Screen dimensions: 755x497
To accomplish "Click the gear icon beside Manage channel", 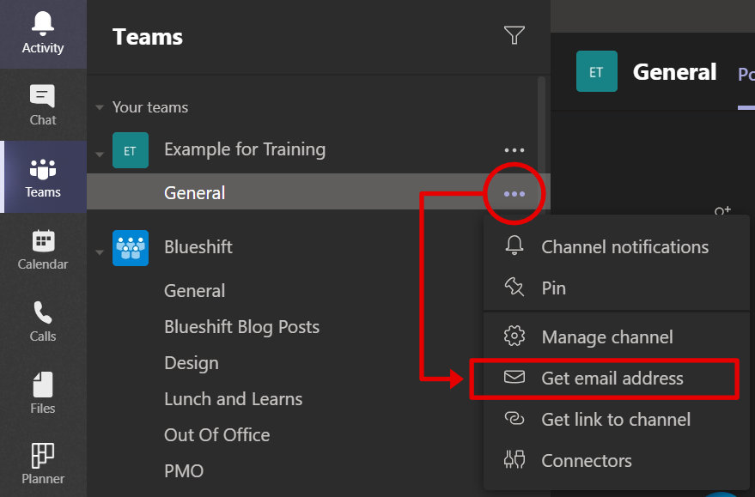I will coord(514,336).
